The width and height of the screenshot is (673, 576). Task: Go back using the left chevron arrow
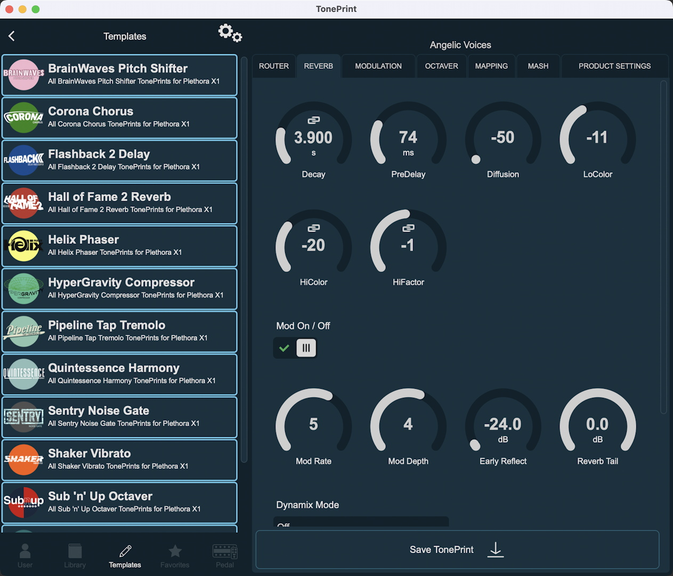[x=12, y=36]
